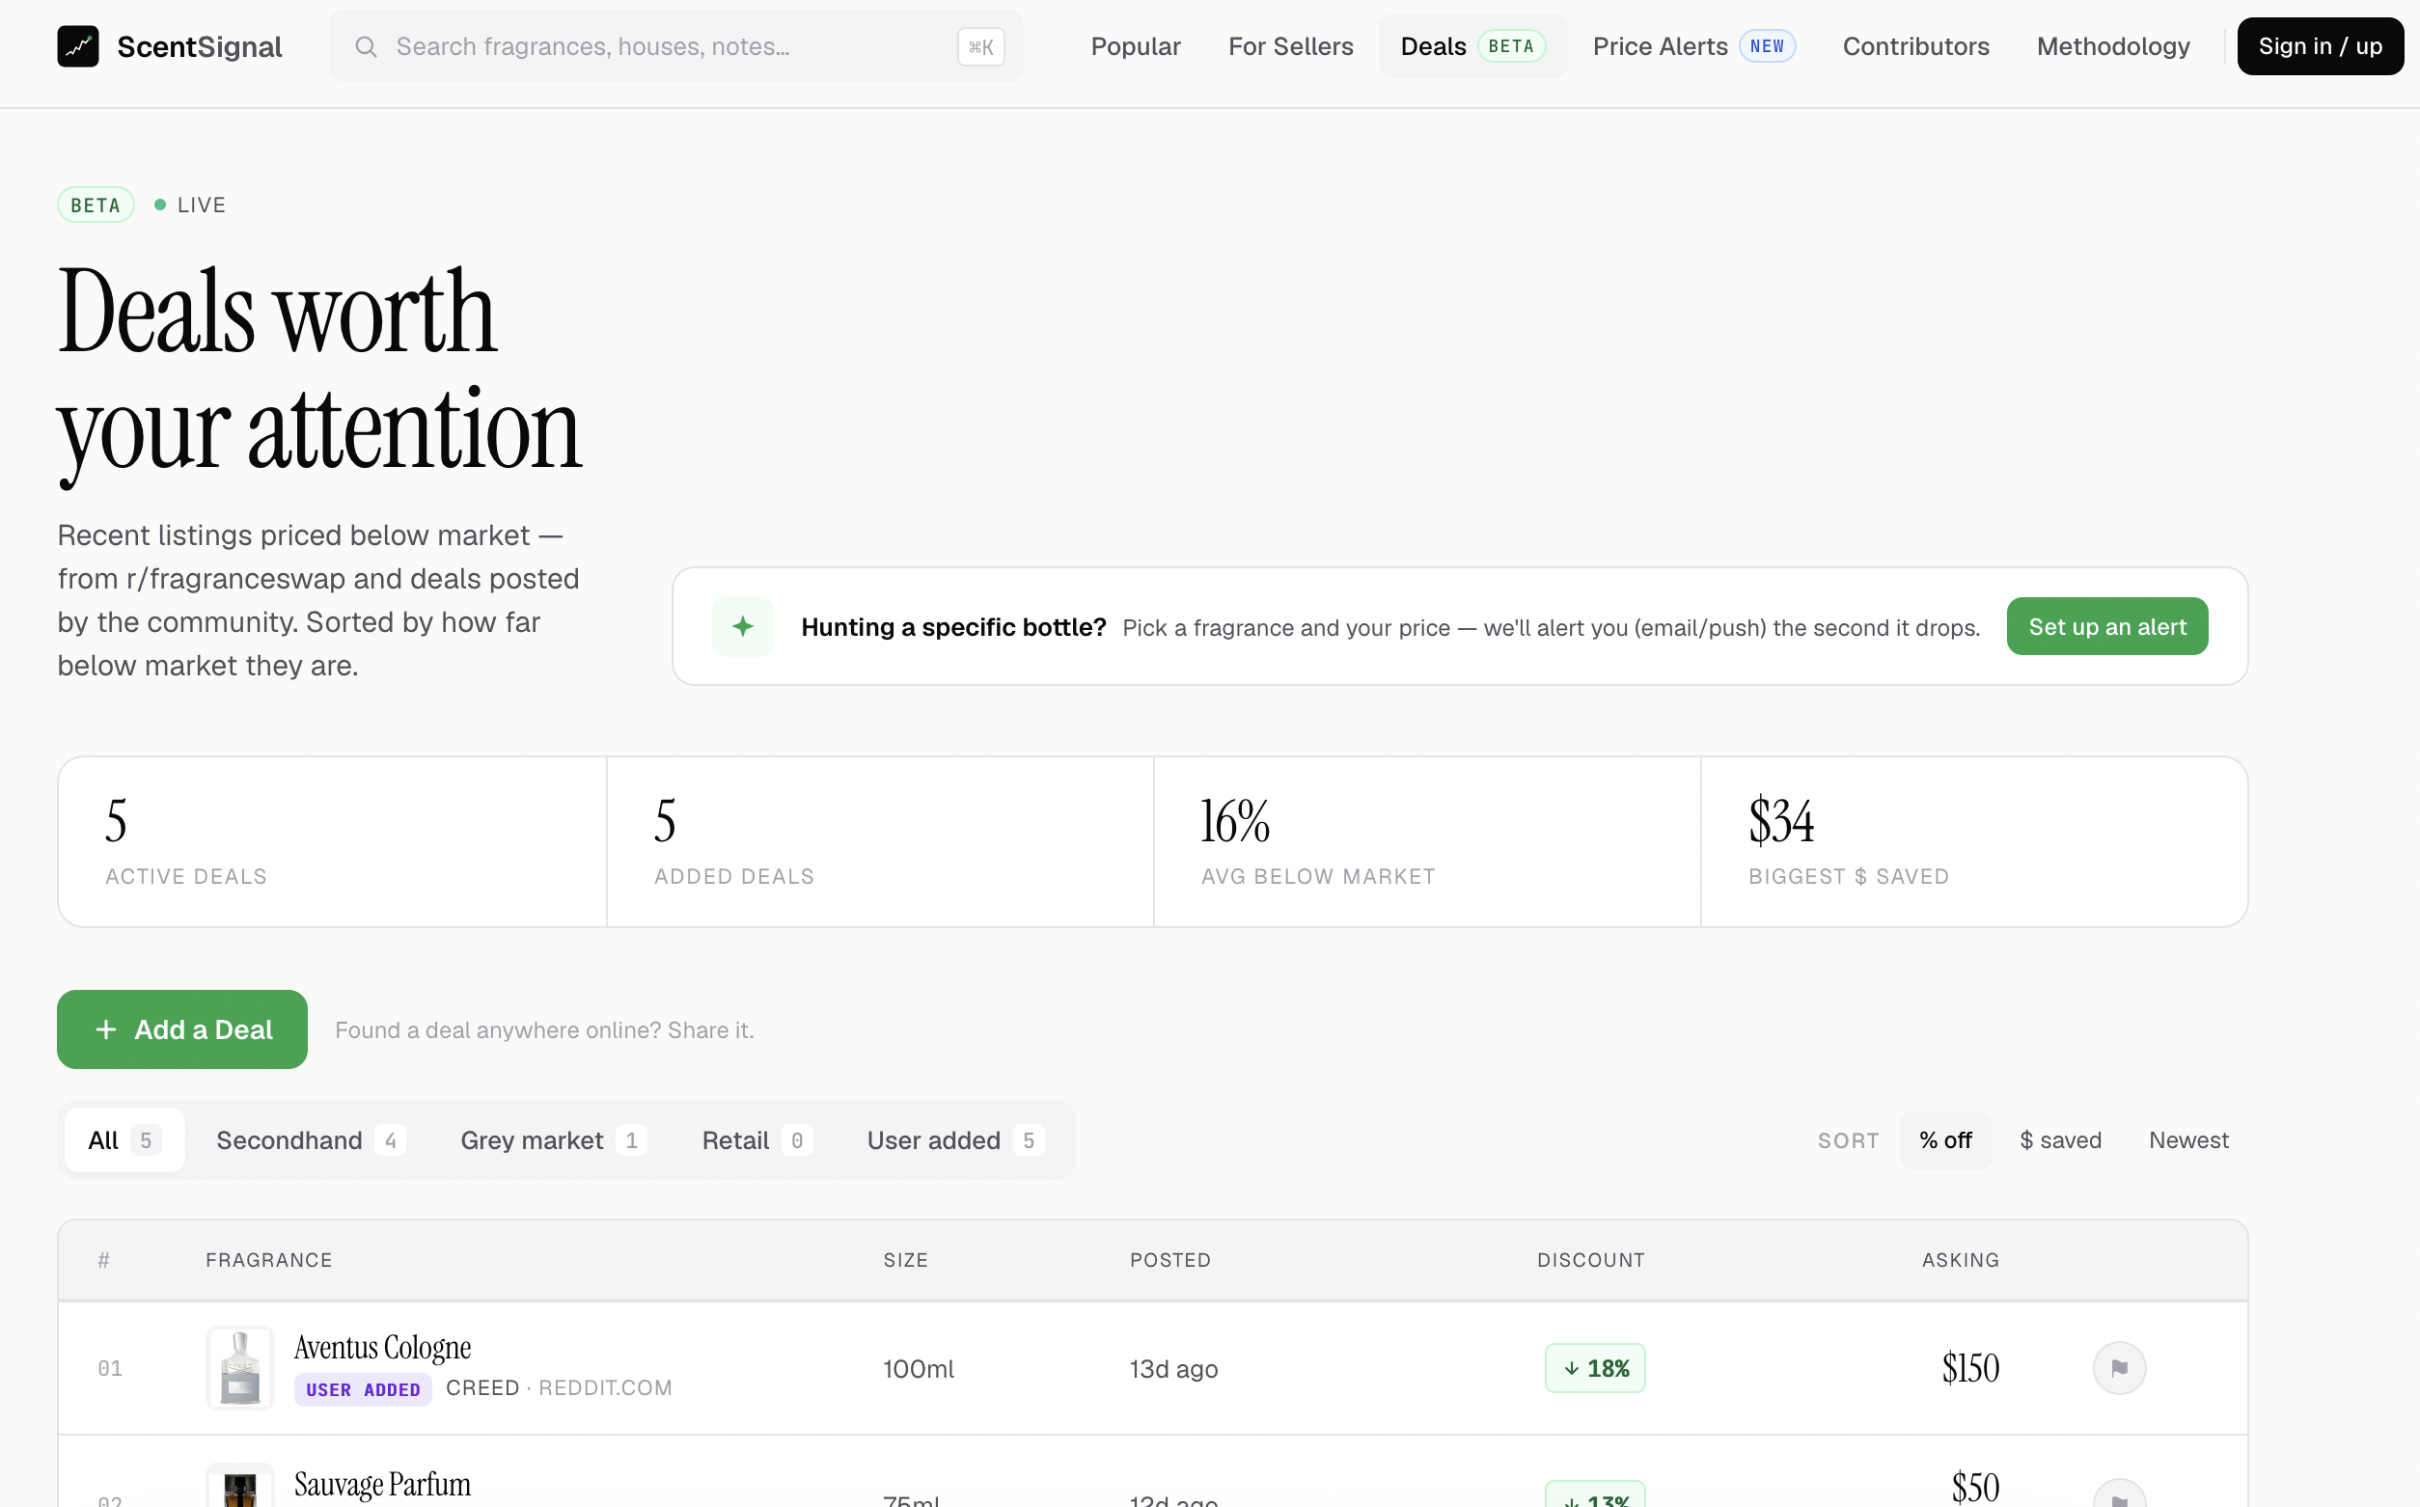Filter by User added deals
The width and height of the screenshot is (2420, 1507).
pos(955,1139)
